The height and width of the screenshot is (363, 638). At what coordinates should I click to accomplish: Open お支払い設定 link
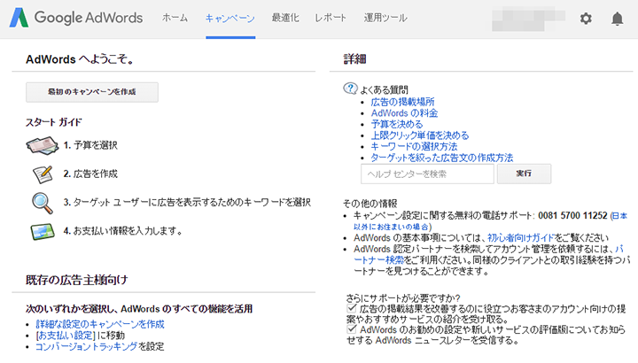pyautogui.click(x=66, y=336)
